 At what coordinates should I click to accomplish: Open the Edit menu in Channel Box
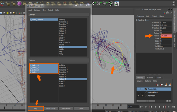point(148,16)
